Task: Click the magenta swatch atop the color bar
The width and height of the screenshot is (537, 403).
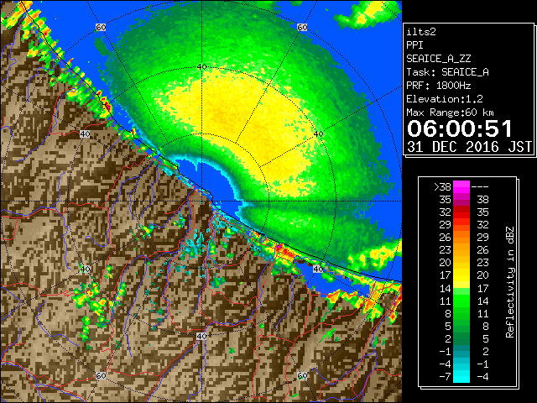Action: (461, 187)
